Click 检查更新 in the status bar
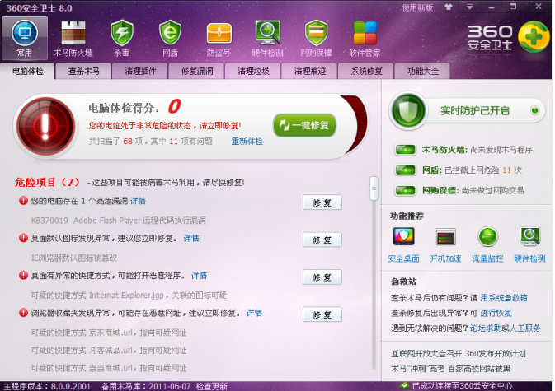The width and height of the screenshot is (555, 391). tap(212, 386)
